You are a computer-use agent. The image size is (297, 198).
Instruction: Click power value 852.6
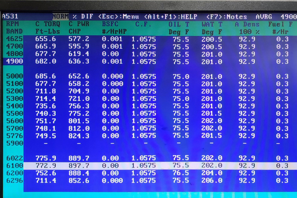(x=79, y=180)
